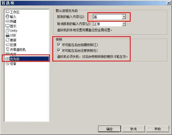Click the 反馈 megaphone icon

coord(8,45)
